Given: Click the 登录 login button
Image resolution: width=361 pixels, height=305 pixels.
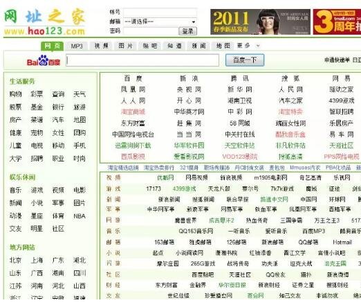Looking at the screenshot, I should click(187, 31).
